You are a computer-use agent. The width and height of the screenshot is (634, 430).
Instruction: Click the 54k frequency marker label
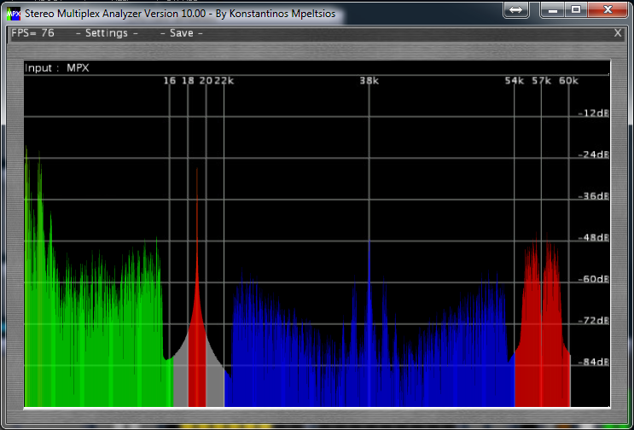[515, 81]
